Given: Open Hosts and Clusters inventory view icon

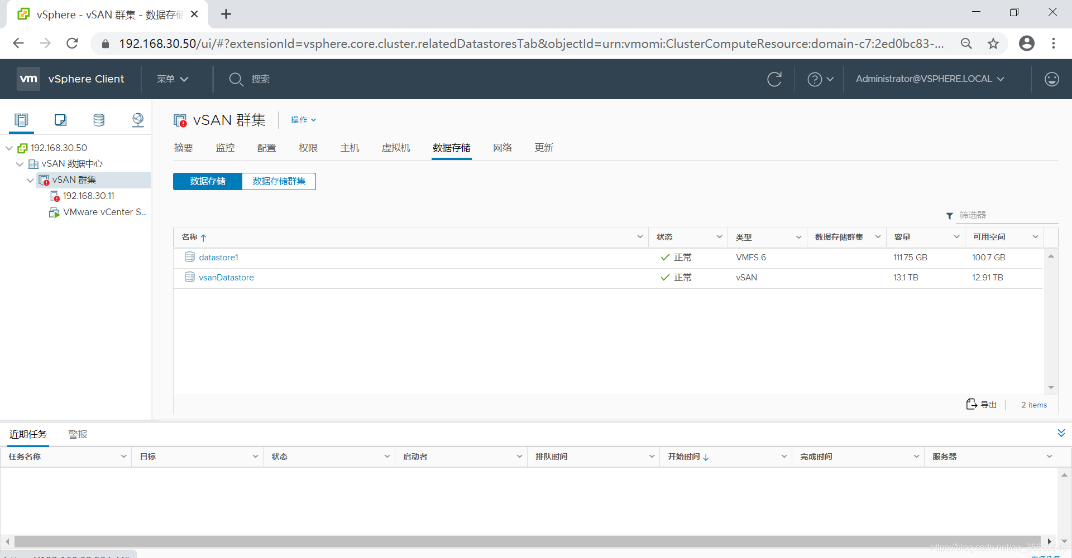Looking at the screenshot, I should (21, 120).
